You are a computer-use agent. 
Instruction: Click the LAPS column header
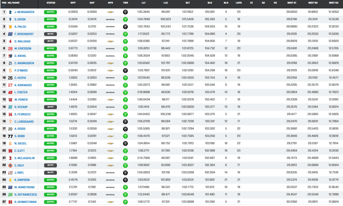click(x=238, y=3)
